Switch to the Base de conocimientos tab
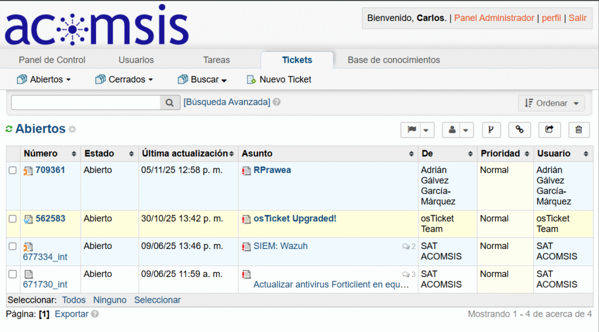599x332 pixels. 394,60
